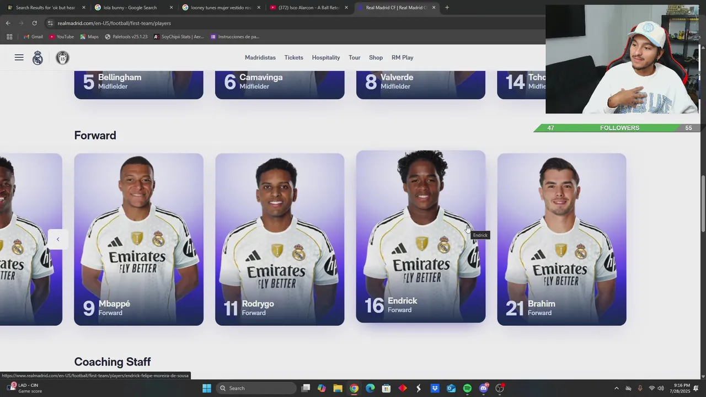Viewport: 706px width, 397px height.
Task: Open the LAD - CIN game score widget
Action: [x=24, y=388]
